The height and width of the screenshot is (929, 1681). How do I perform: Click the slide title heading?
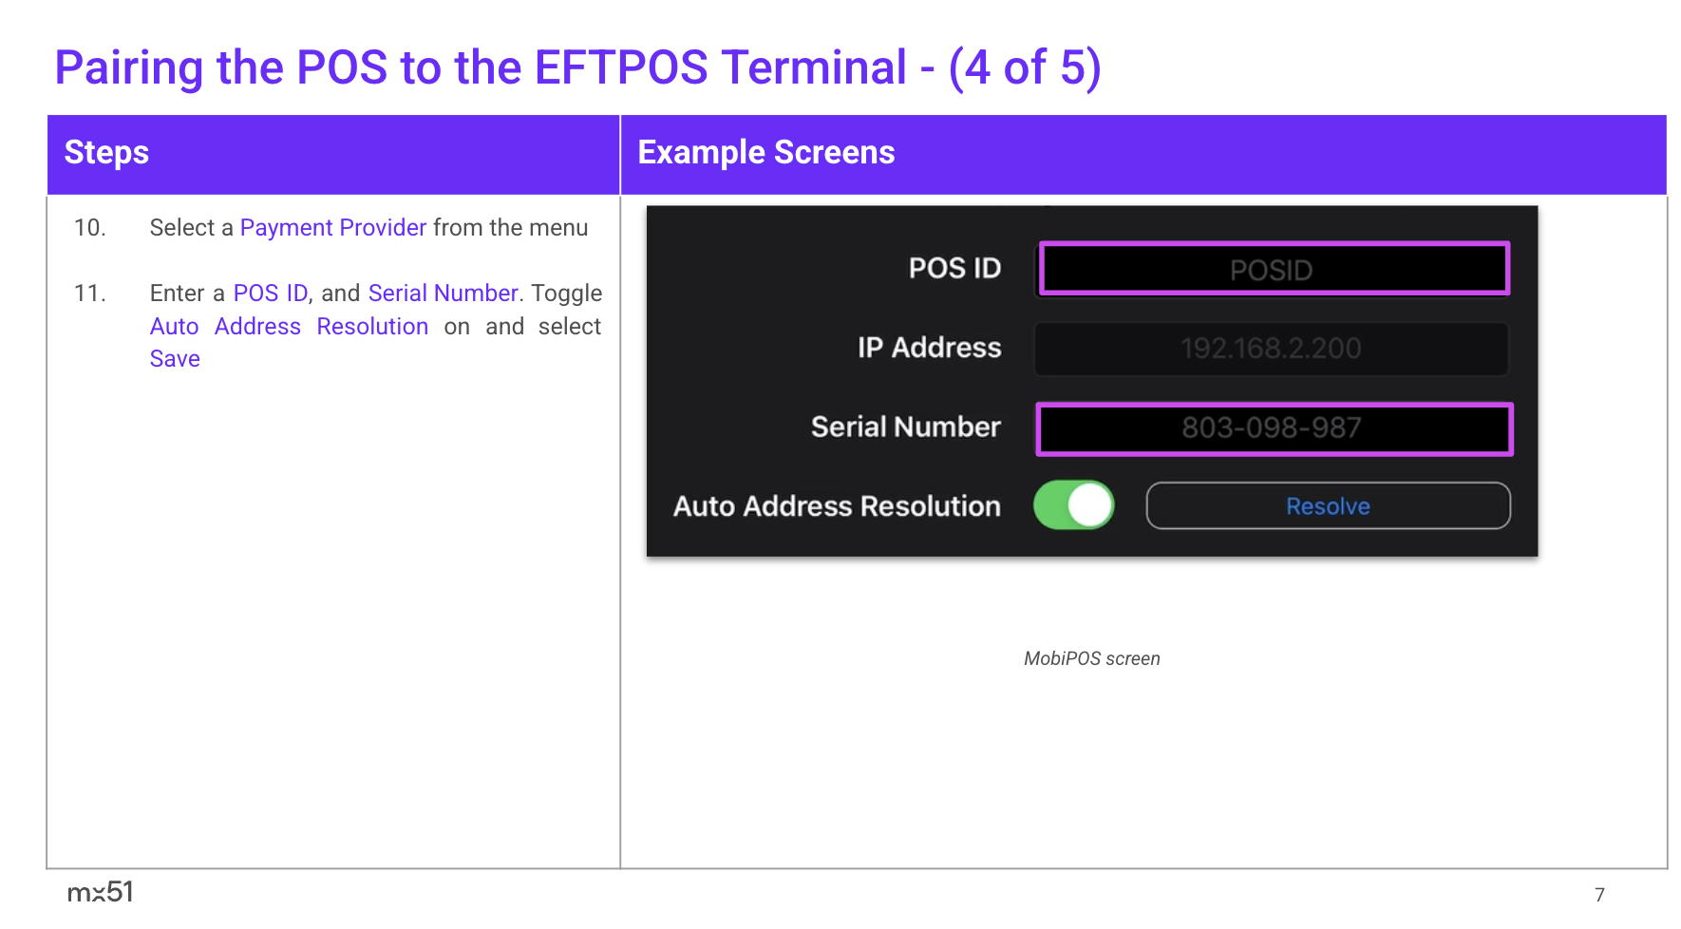(x=577, y=68)
